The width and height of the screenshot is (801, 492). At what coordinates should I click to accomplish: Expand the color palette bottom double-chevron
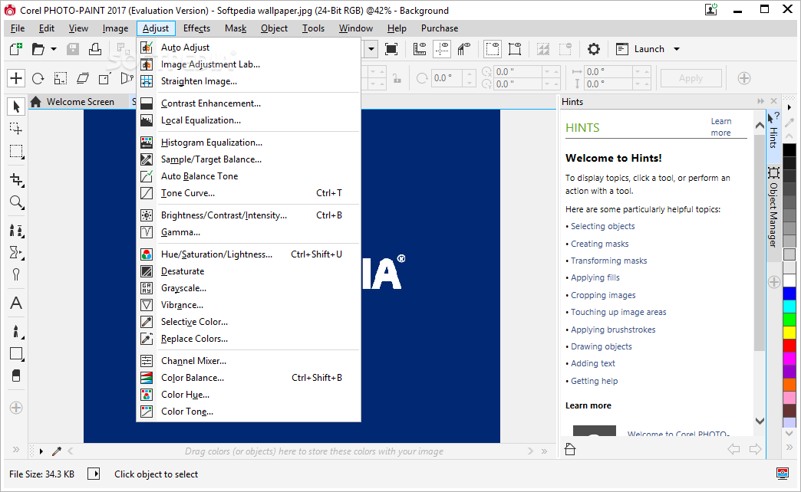[789, 447]
